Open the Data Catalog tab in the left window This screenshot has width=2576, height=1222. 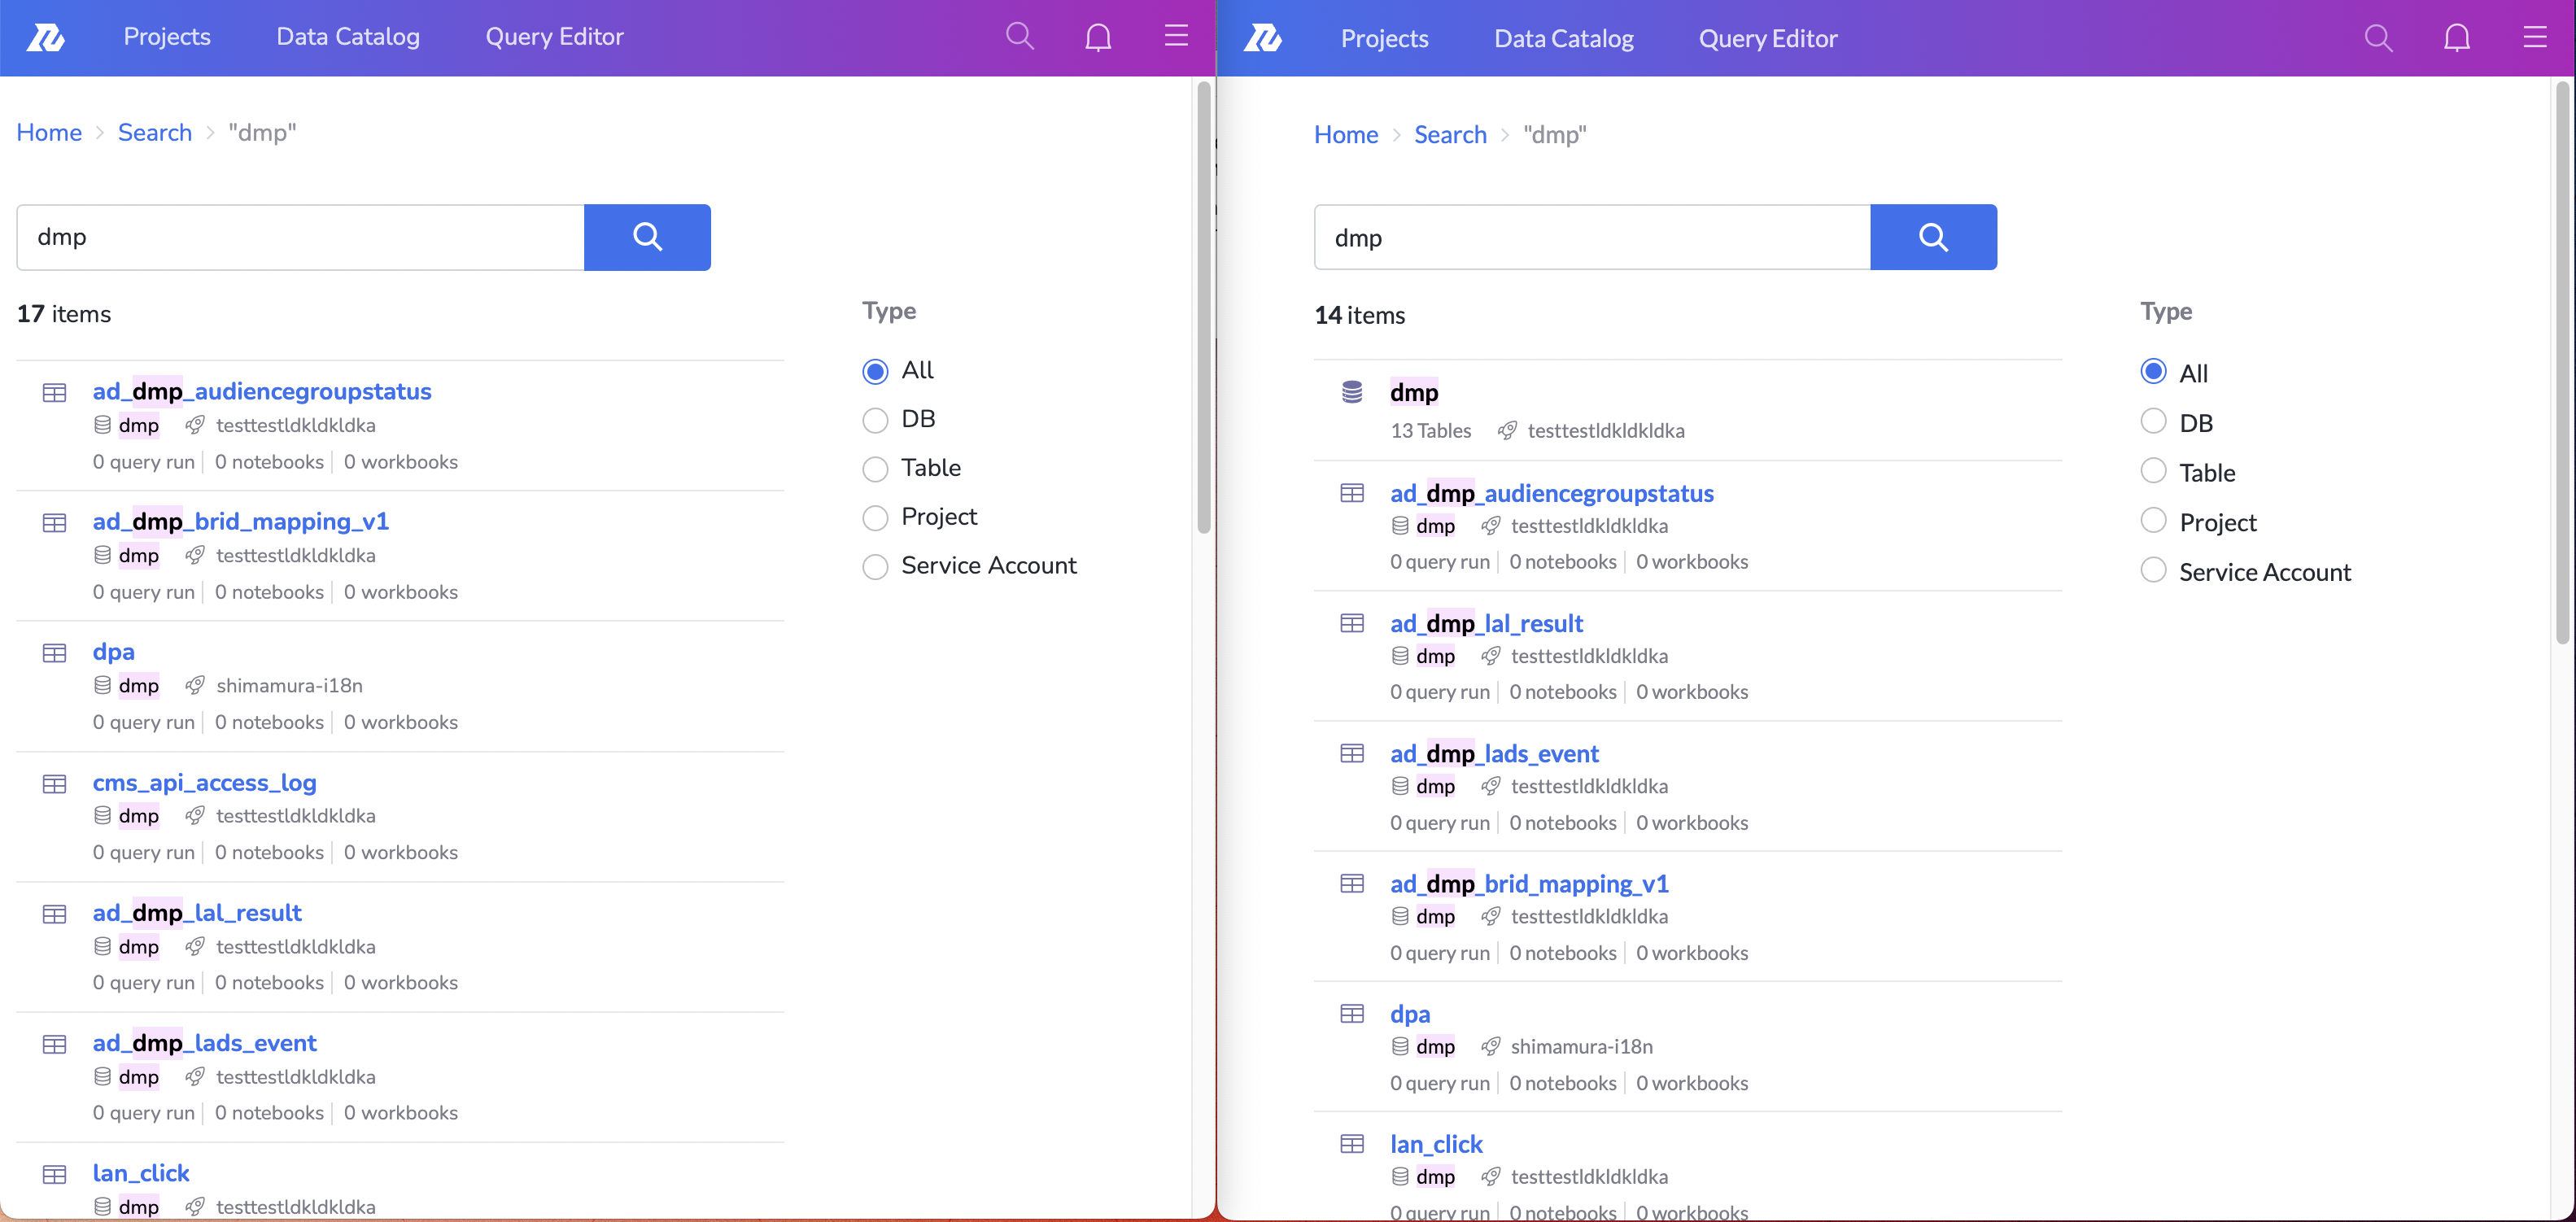pyautogui.click(x=348, y=37)
